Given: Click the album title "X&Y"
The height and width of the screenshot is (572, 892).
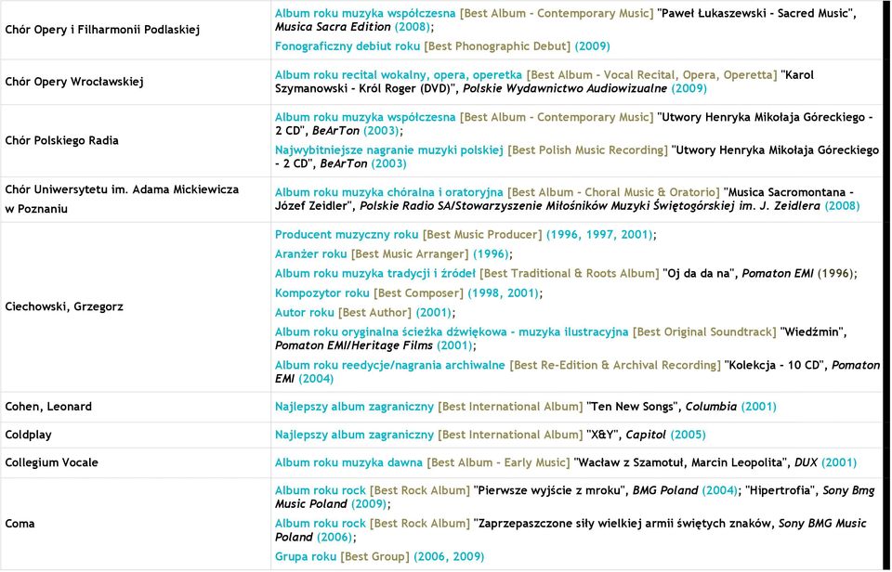Looking at the screenshot, I should point(604,435).
